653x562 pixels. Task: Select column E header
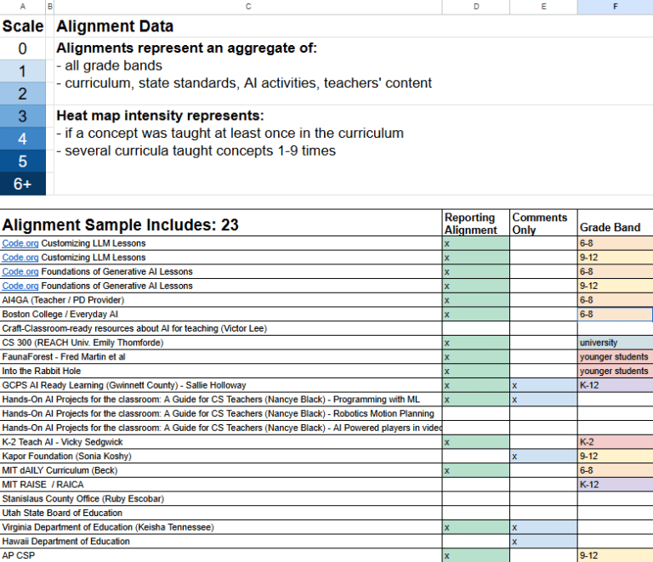543,7
